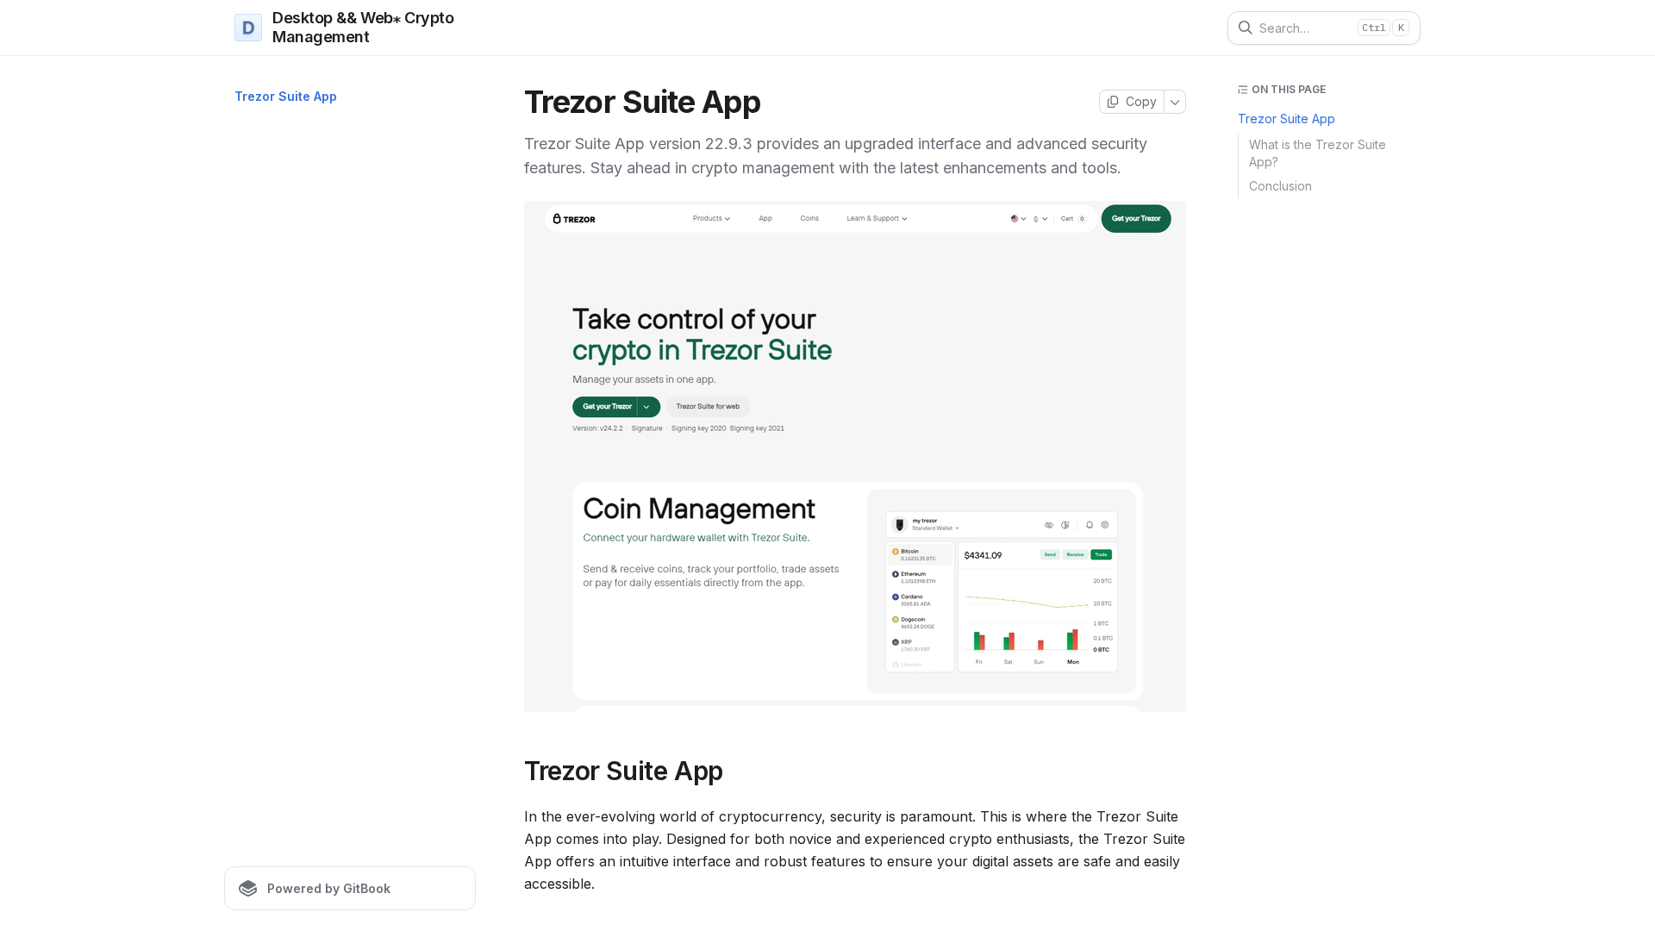1655x931 pixels.
Task: Click the ON THIS PAGE list icon
Action: click(x=1242, y=90)
